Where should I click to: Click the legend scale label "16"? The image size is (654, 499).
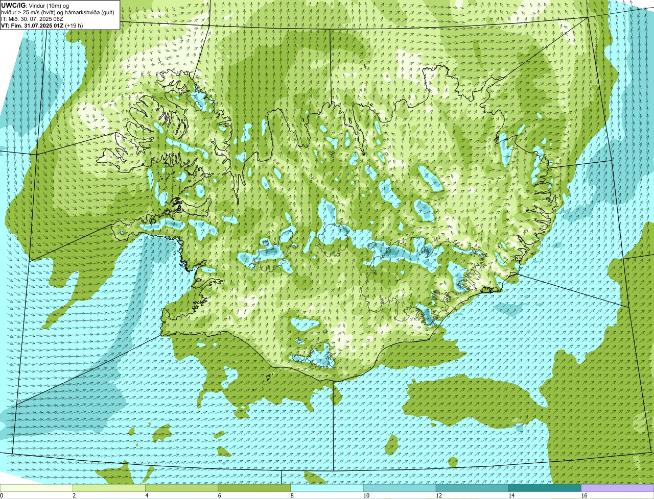584,495
